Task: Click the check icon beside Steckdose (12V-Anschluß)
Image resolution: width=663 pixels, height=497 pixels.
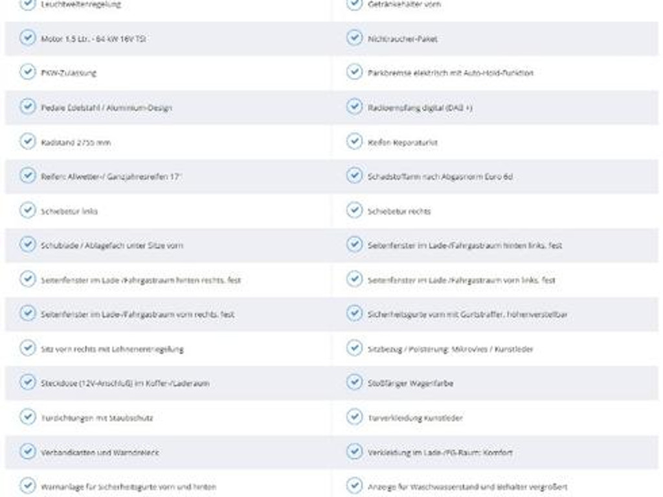Action: tap(27, 382)
